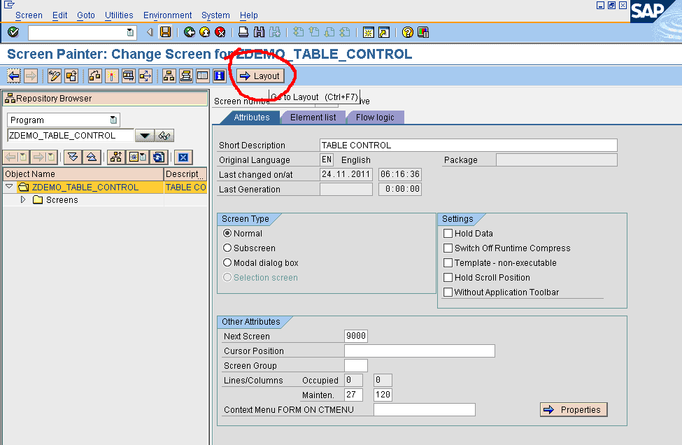Open the Find binoculars icon

click(258, 32)
